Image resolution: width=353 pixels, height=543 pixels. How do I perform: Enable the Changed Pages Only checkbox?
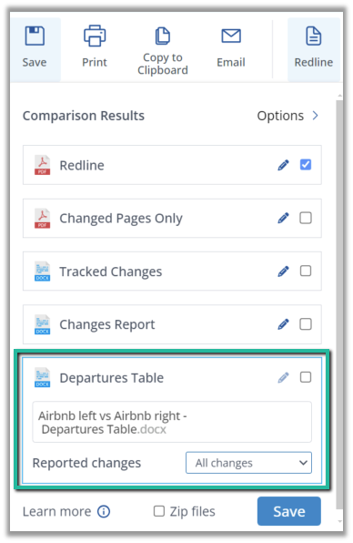point(306,218)
